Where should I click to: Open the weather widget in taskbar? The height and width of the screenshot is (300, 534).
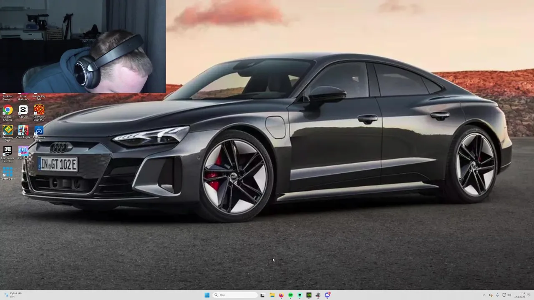click(x=13, y=295)
